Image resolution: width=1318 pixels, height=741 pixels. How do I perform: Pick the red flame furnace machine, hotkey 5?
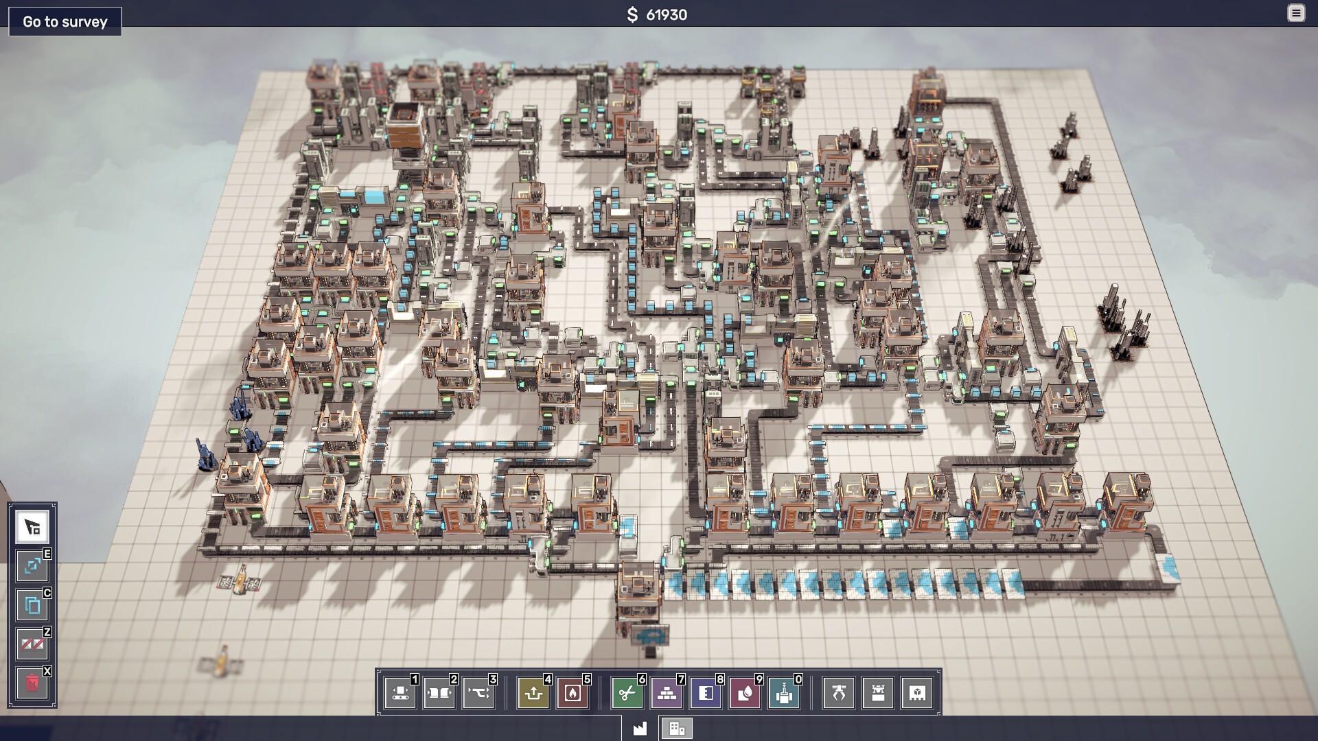tap(573, 693)
